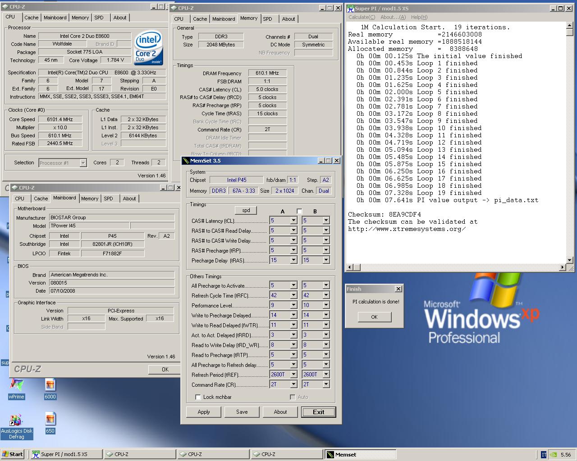The width and height of the screenshot is (577, 461).
Task: Open CAS# Latency channel A dropdown
Action: tap(293, 221)
